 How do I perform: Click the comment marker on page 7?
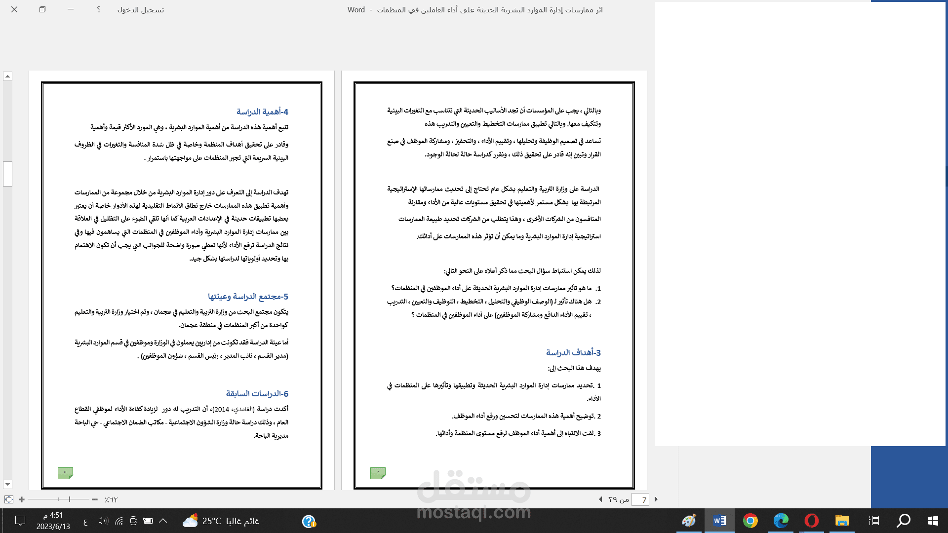[378, 473]
